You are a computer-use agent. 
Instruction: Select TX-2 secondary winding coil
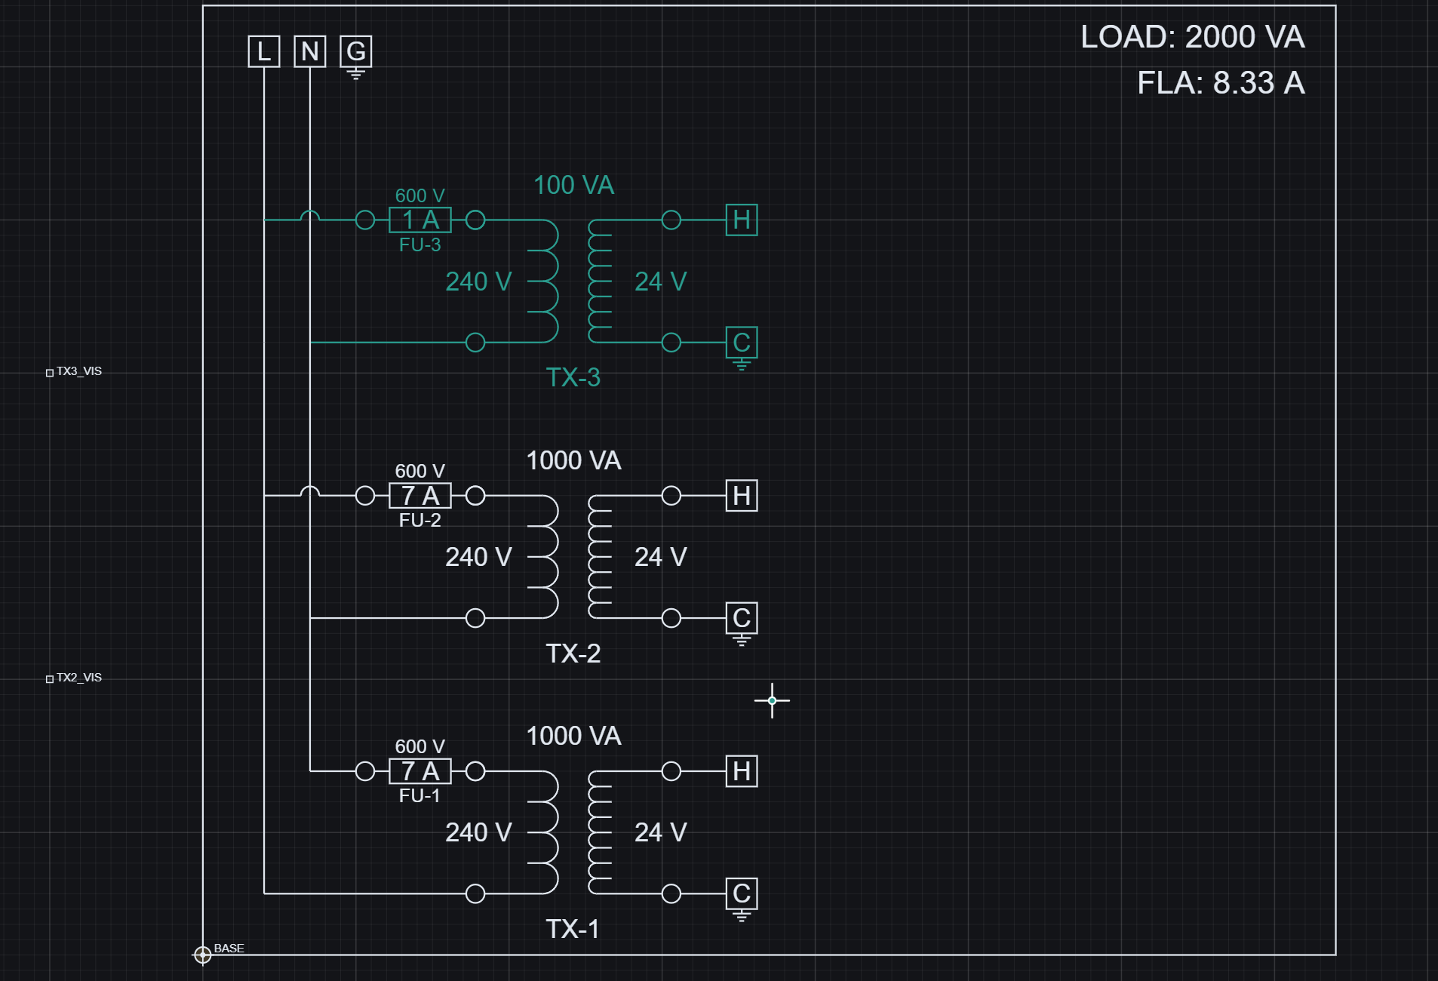coord(600,557)
